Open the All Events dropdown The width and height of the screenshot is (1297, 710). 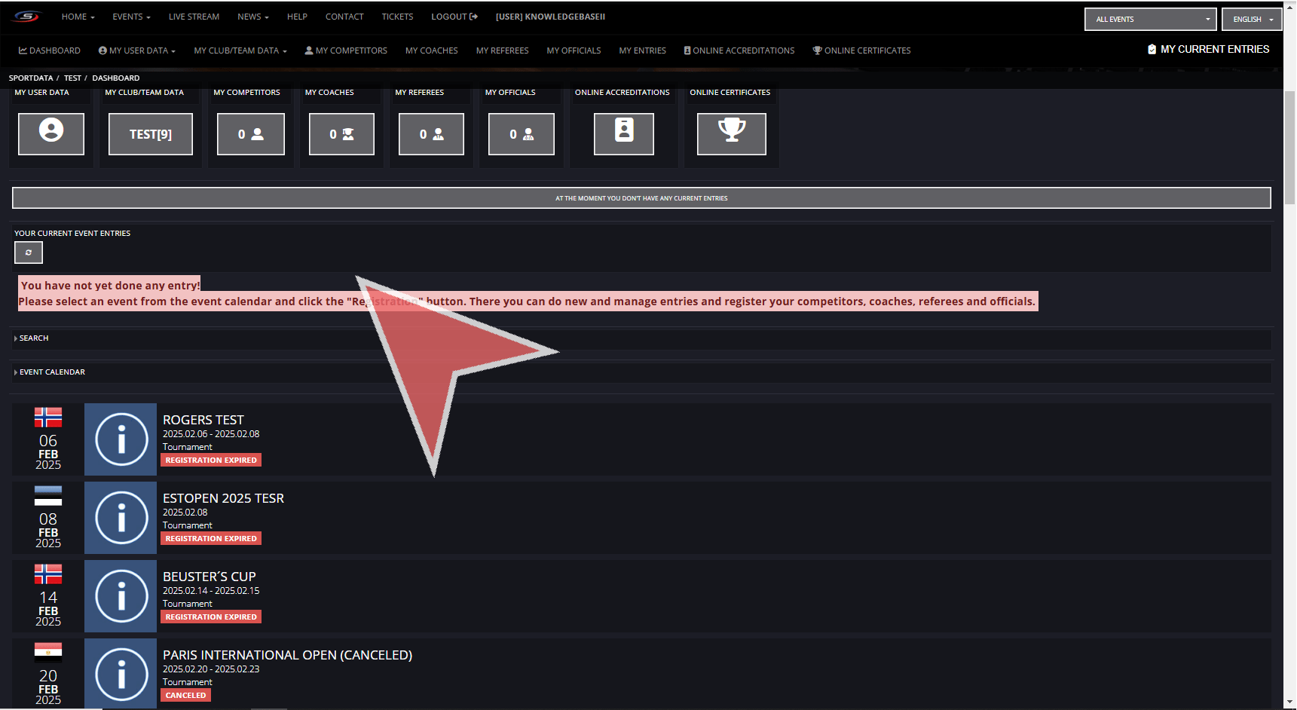pyautogui.click(x=1149, y=20)
